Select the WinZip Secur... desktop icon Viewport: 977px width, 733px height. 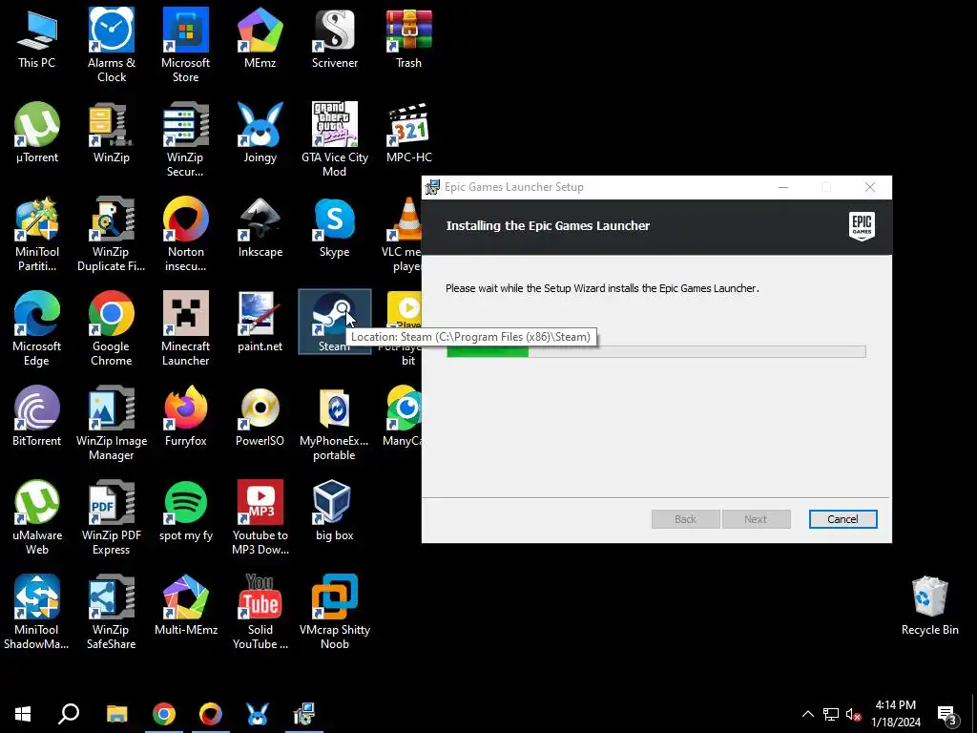[185, 139]
